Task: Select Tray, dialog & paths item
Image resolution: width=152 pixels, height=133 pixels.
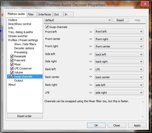Action: click(21, 32)
